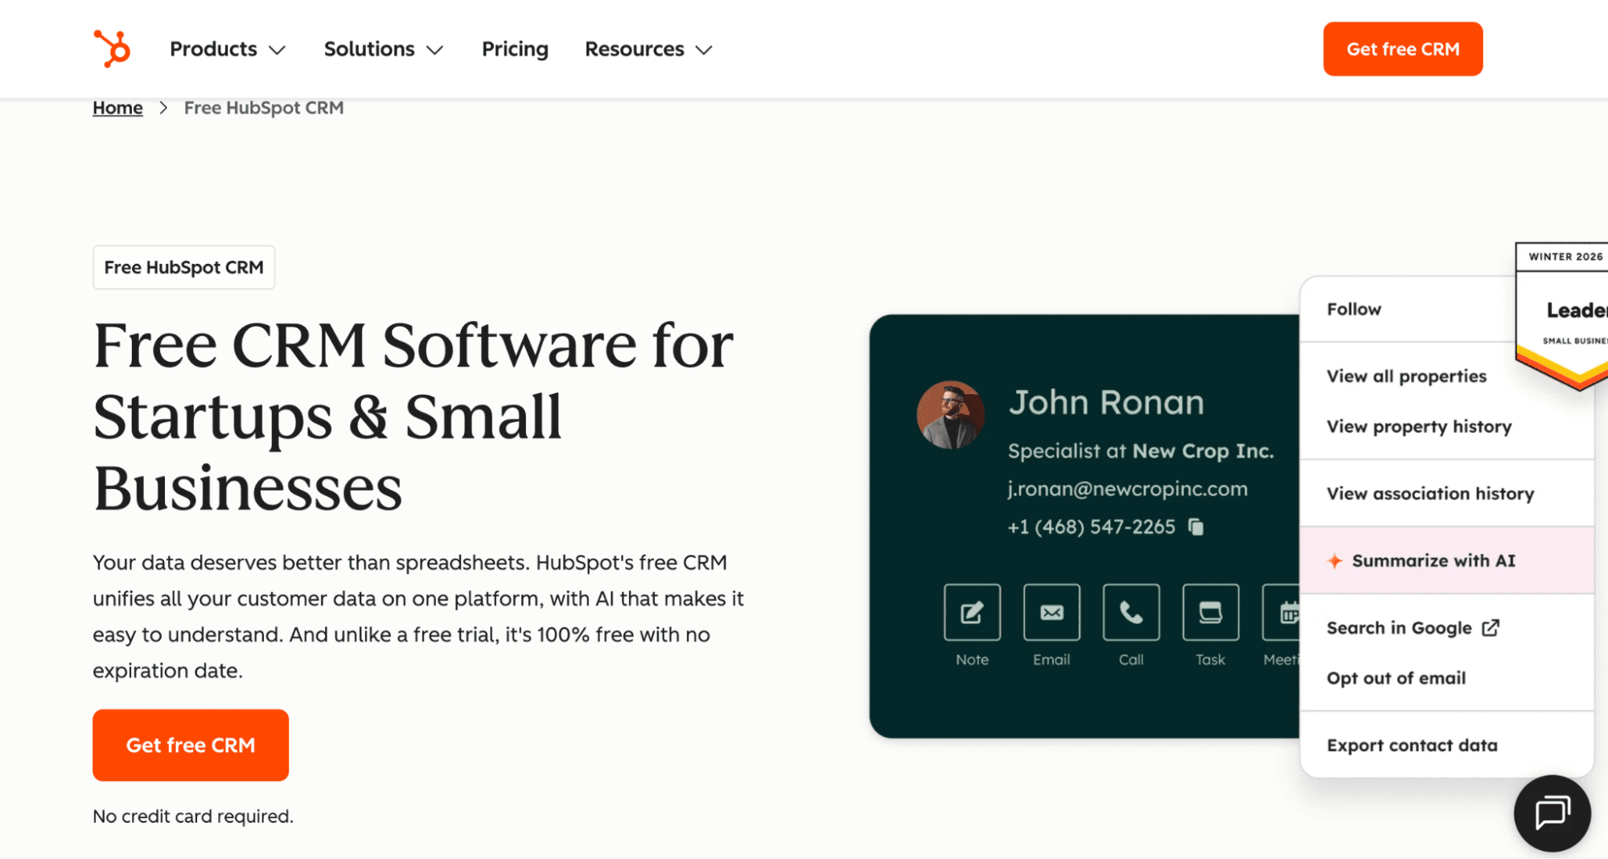Open the Products dropdown menu
The width and height of the screenshot is (1608, 859).
228,49
